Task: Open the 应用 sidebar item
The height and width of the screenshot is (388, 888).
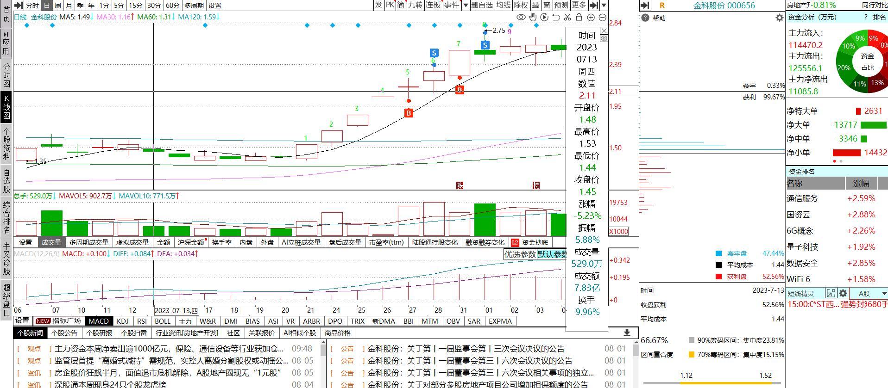Action: (6, 44)
